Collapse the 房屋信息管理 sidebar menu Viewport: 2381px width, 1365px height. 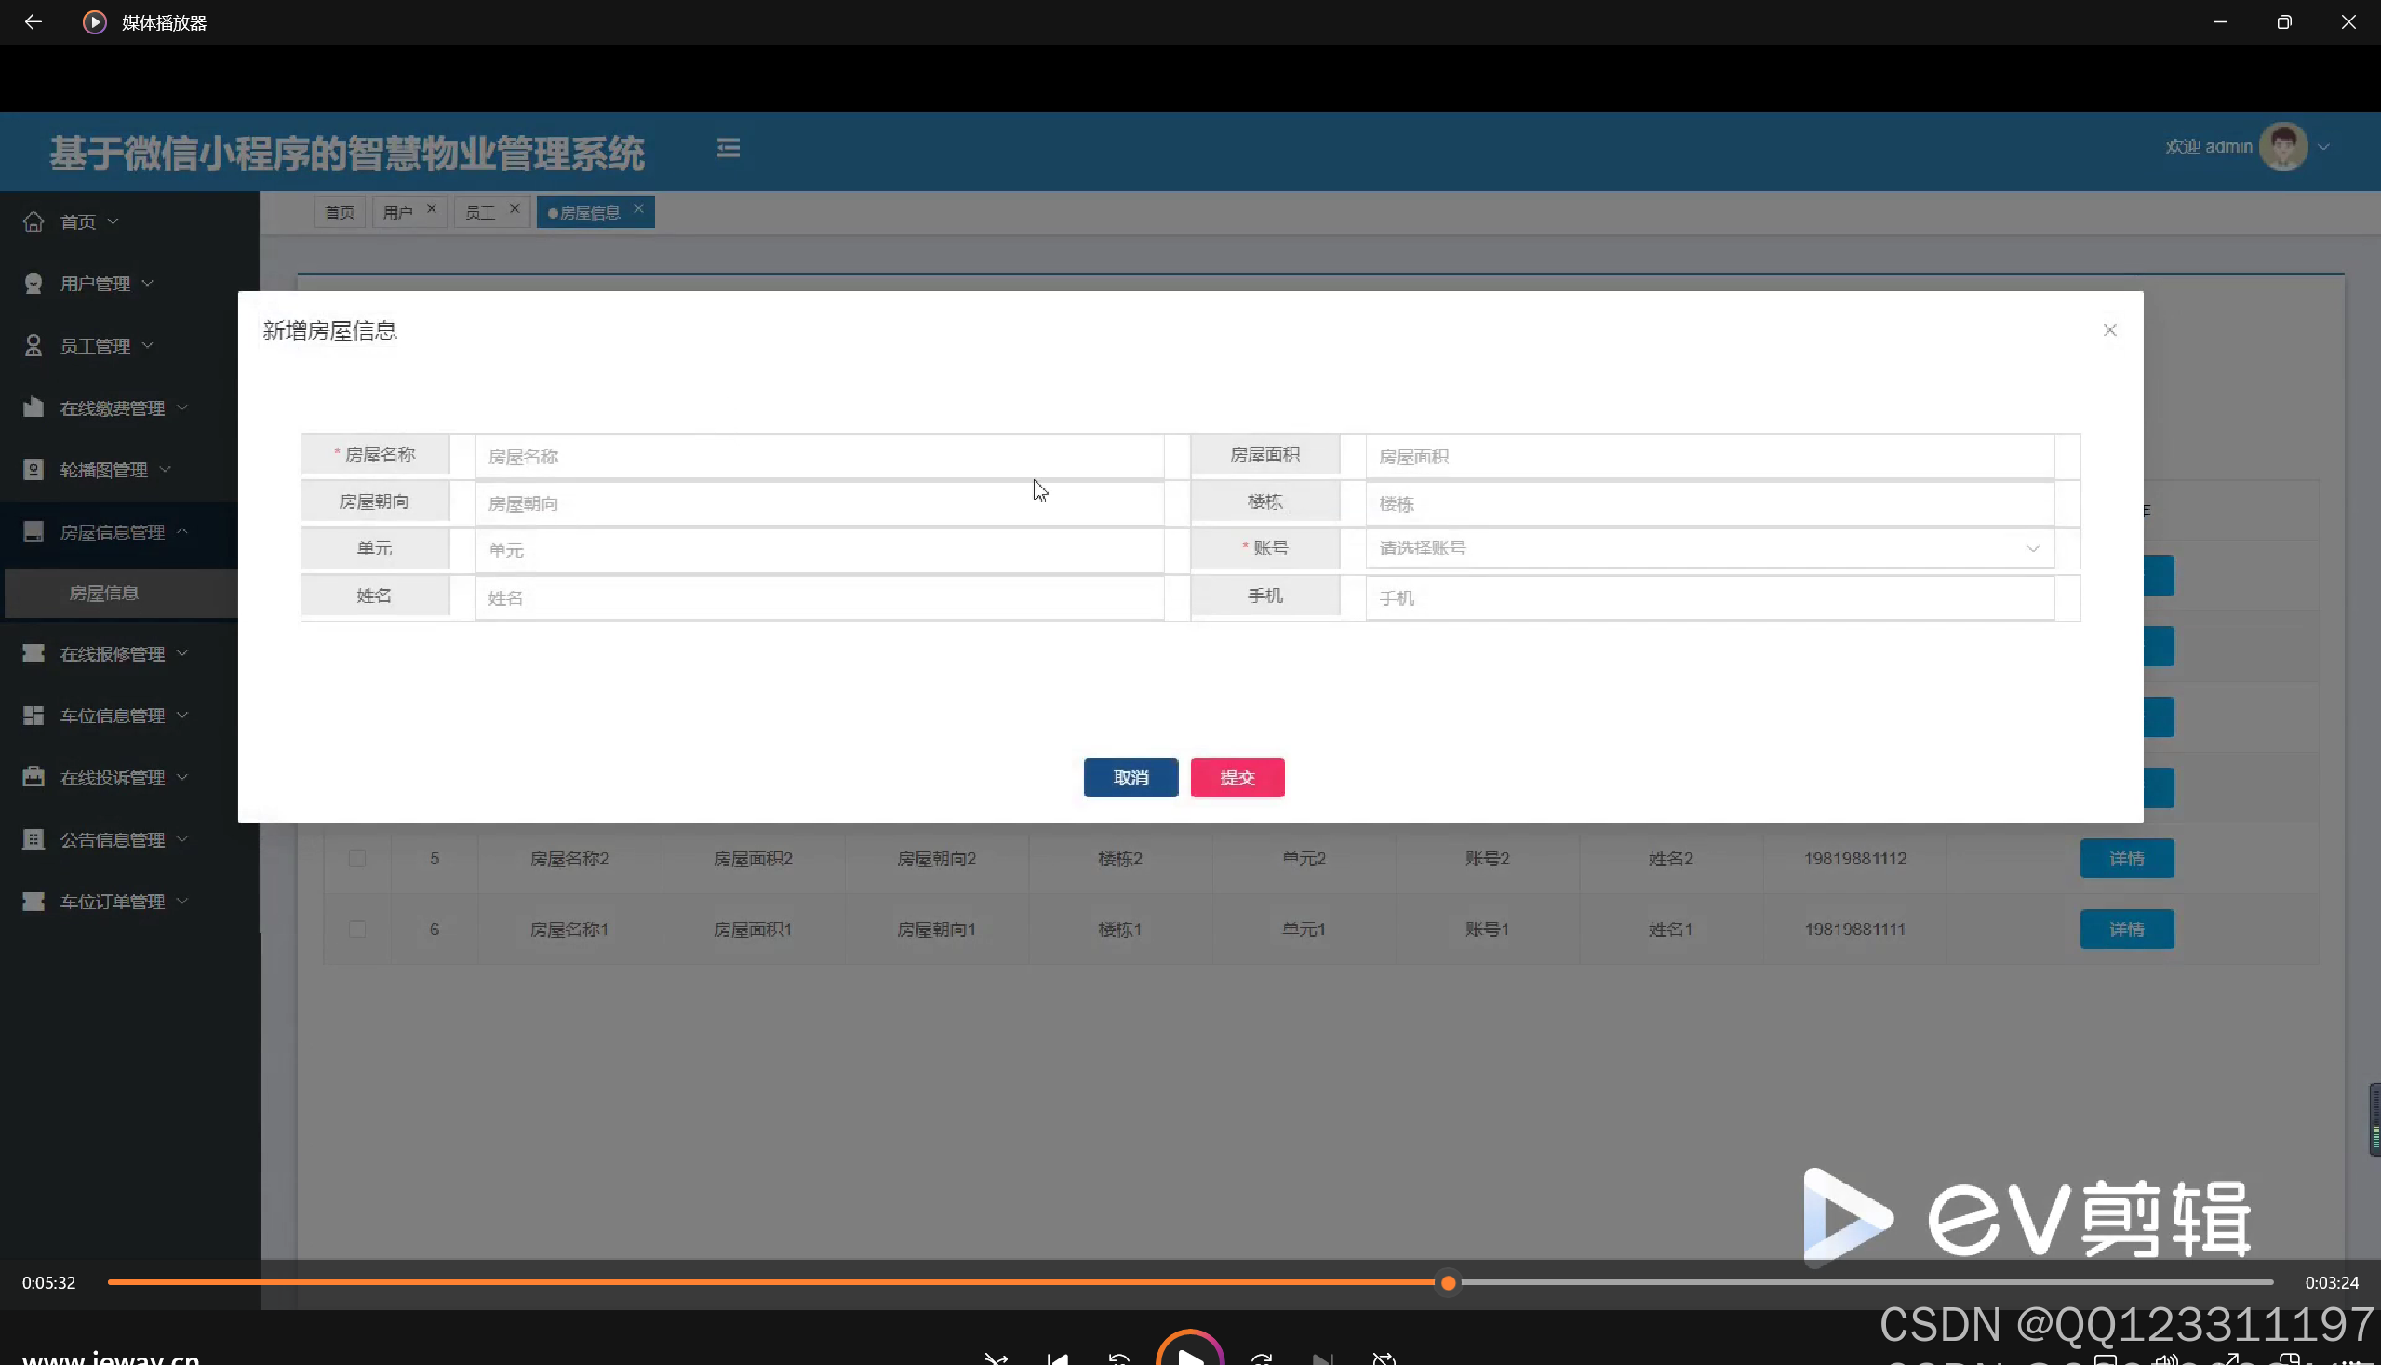tap(112, 531)
